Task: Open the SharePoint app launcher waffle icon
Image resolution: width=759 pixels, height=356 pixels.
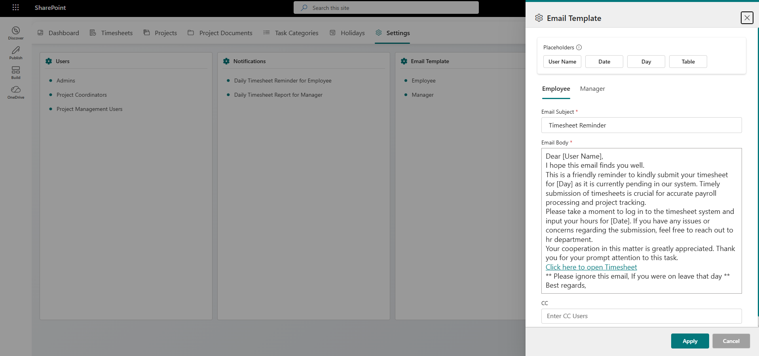Action: click(16, 7)
